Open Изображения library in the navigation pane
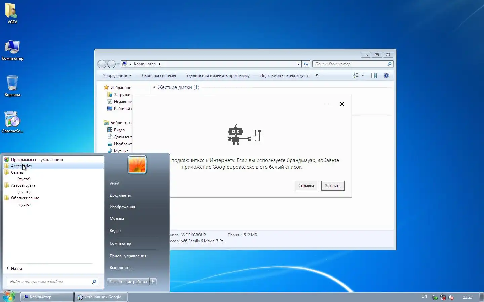Viewport: 484px width, 302px height. tap(119, 144)
